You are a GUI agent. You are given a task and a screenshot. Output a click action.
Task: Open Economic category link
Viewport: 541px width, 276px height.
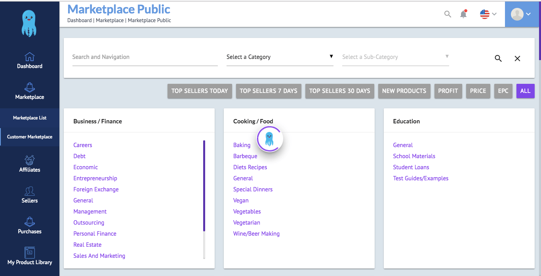(86, 167)
